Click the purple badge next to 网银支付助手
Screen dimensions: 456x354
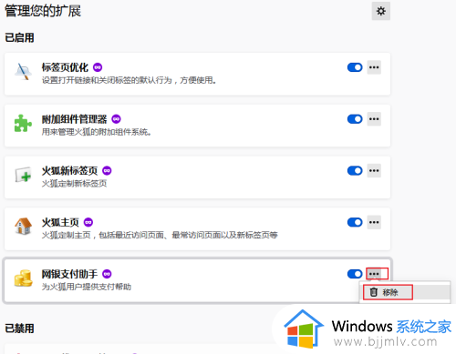tap(107, 274)
